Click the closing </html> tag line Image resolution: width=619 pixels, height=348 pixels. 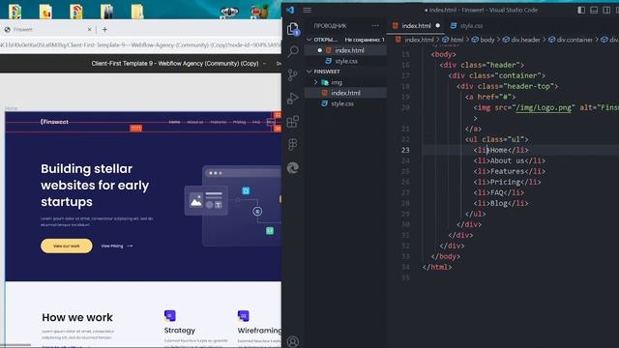437,267
